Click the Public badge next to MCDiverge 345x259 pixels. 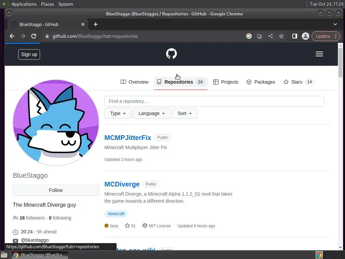point(151,184)
